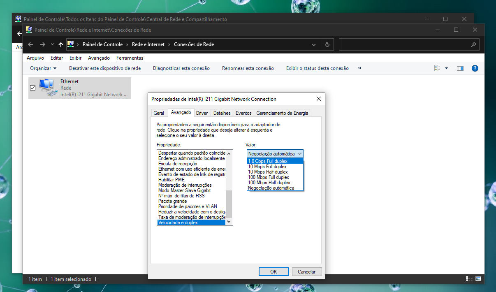Select Escala de recepção property
Viewport: 496px width, 292px height.
192,163
